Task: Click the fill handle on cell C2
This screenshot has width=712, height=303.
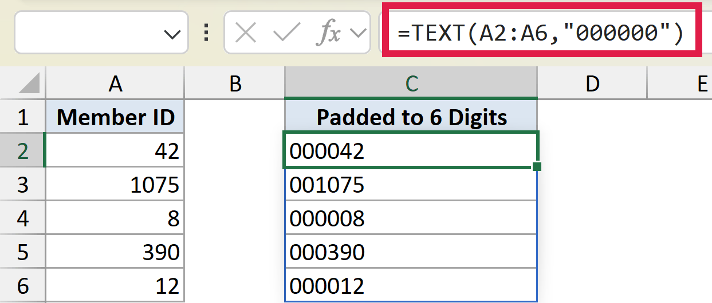Action: pyautogui.click(x=537, y=166)
